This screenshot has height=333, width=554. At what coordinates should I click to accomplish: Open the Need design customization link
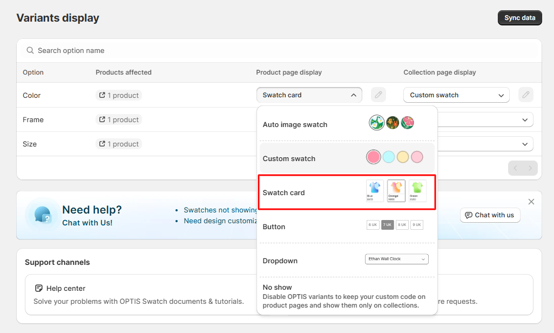[x=221, y=221]
